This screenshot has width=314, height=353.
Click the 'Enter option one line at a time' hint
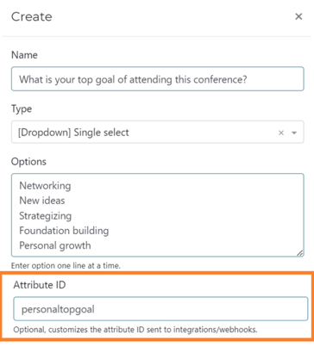point(66,266)
